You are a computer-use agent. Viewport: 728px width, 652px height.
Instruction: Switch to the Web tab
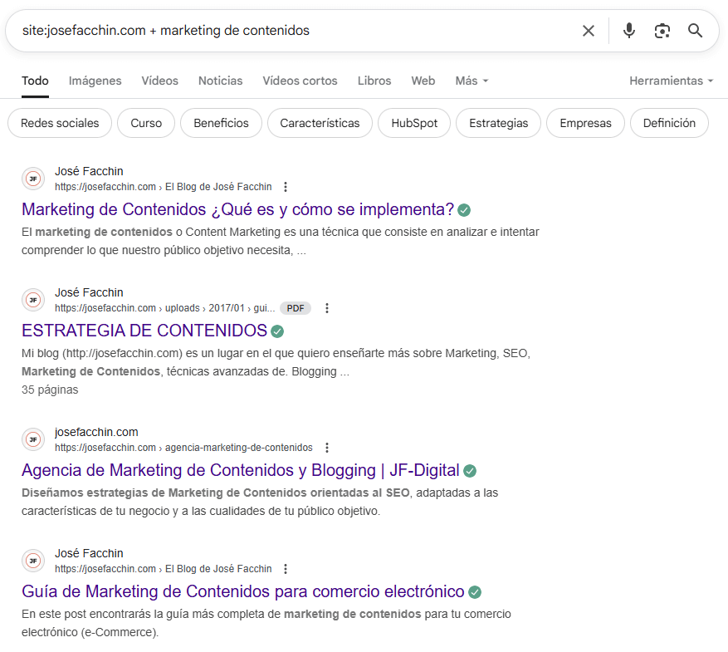pyautogui.click(x=423, y=81)
